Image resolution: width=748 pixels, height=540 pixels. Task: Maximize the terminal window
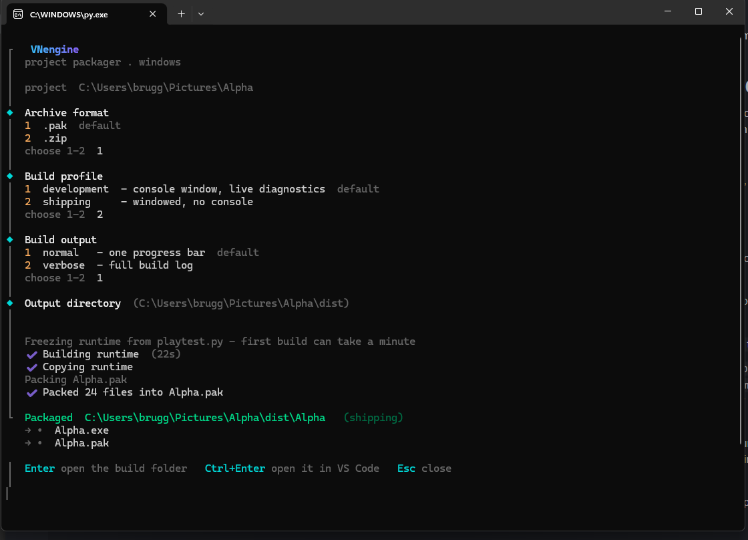(x=699, y=11)
